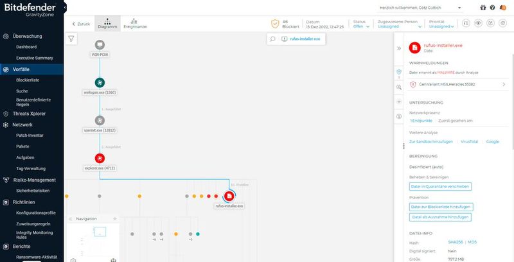Switch to the Ereignisanzeige tab

click(135, 24)
